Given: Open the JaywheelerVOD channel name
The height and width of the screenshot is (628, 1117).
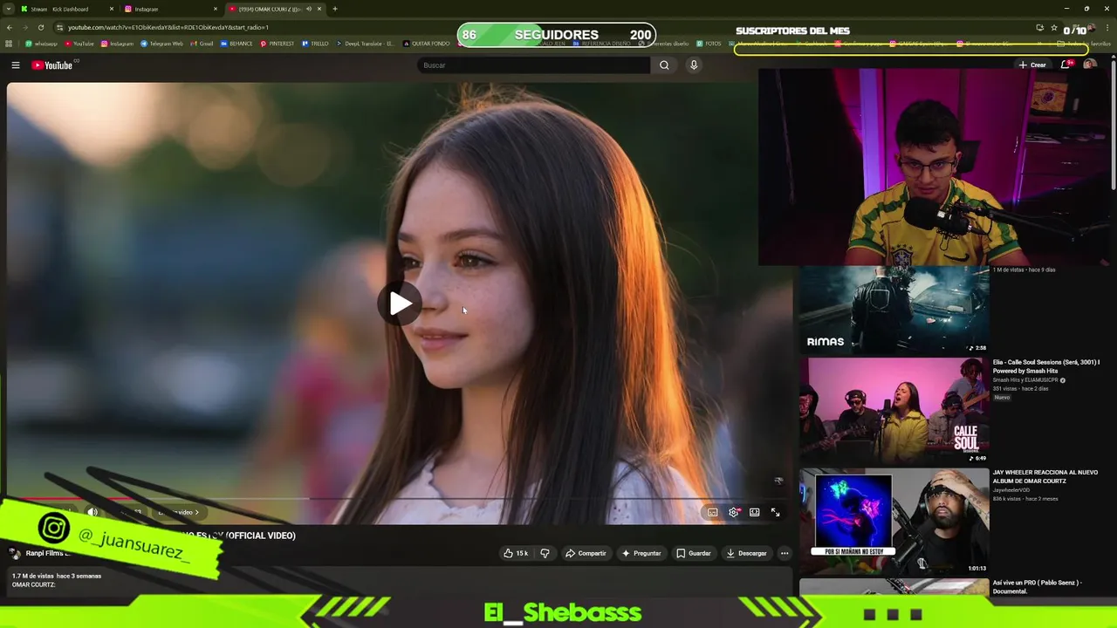Looking at the screenshot, I should click(x=1012, y=490).
